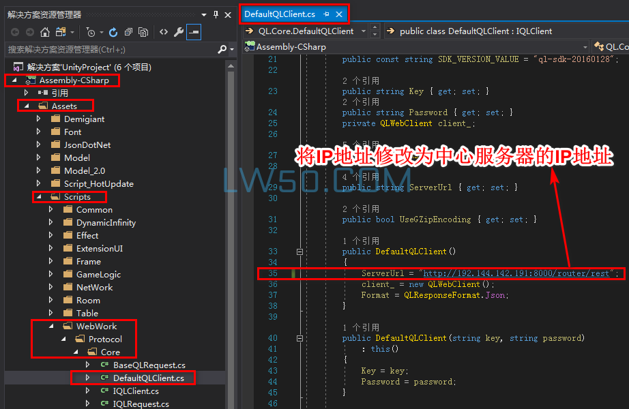Image resolution: width=629 pixels, height=409 pixels.
Task: Open the QL.Core.DefaultQLClient navigation dropdown
Action: coord(364,31)
